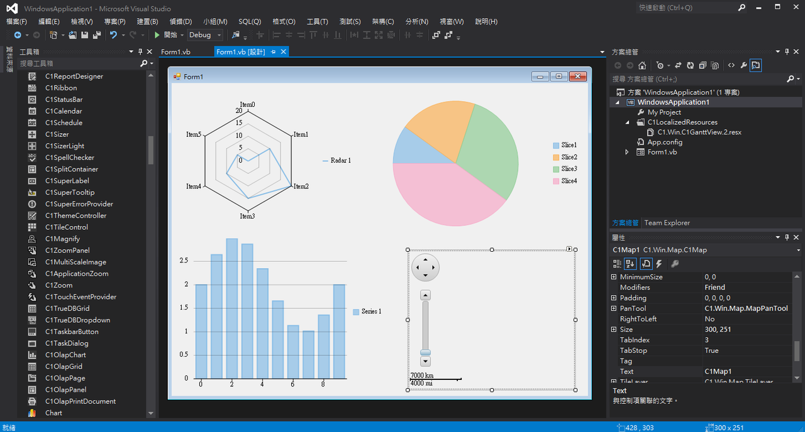
Task: Click the View Code icon in Solution Explorer
Action: tap(731, 65)
